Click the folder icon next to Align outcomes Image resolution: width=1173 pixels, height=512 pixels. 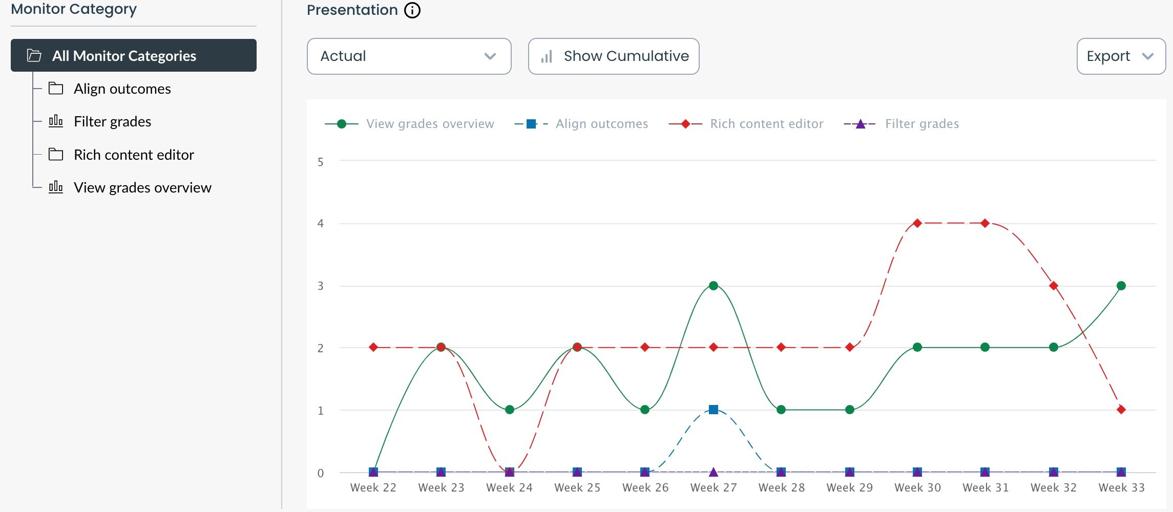point(56,88)
